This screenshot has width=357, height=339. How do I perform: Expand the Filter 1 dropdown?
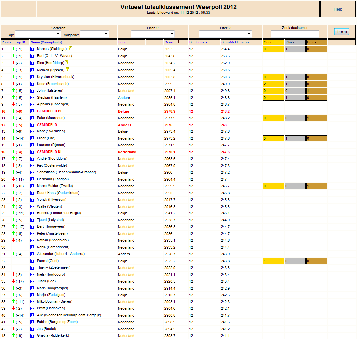[x=153, y=34]
